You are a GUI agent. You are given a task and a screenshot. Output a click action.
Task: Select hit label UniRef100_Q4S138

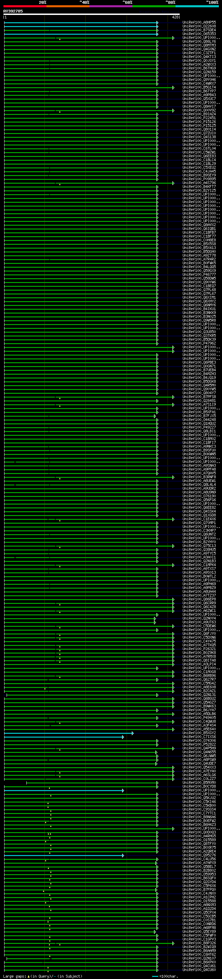199,137
